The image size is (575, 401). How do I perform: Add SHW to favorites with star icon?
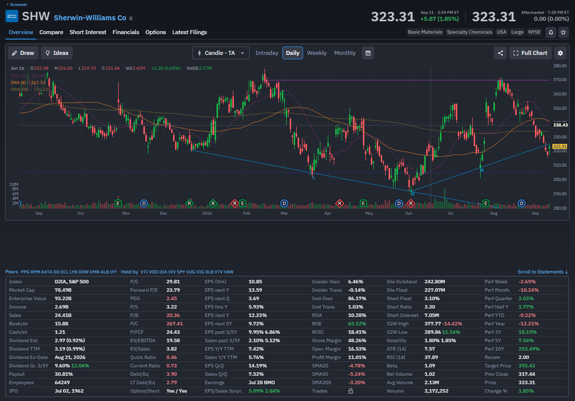coord(563,32)
